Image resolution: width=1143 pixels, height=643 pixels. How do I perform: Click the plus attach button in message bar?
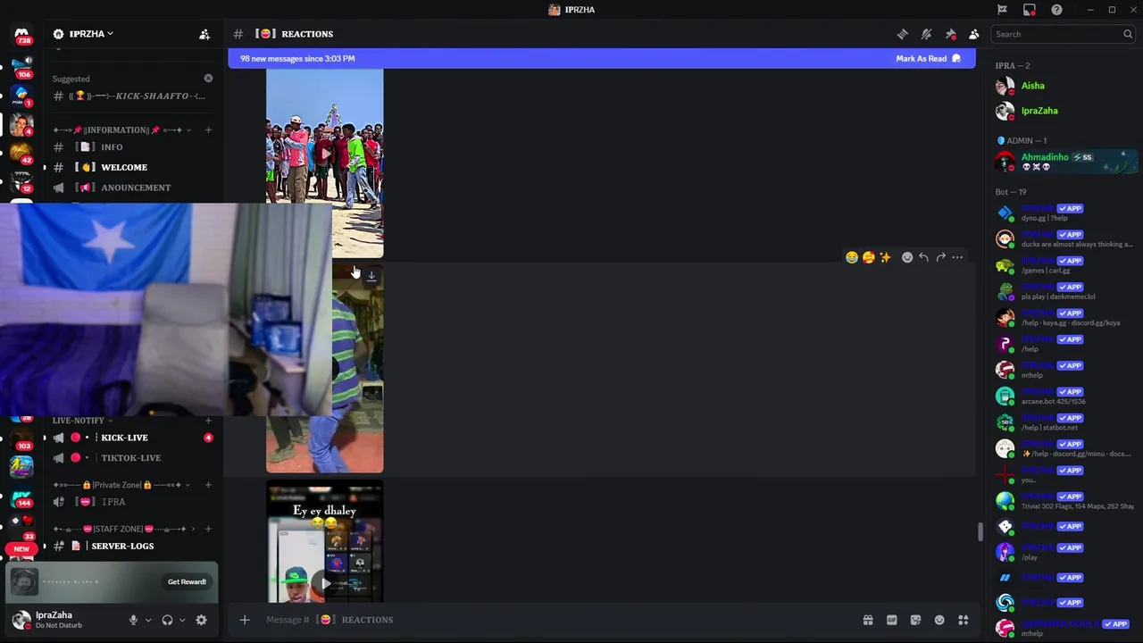pyautogui.click(x=244, y=620)
